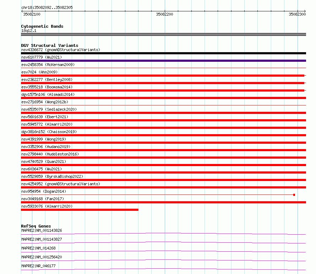316x274 pixels.
Task: Open variant esv2458354 (McKernan2009)
Action: [48, 65]
